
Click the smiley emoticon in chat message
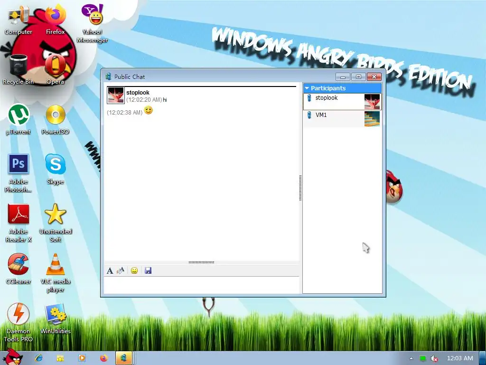pyautogui.click(x=149, y=110)
